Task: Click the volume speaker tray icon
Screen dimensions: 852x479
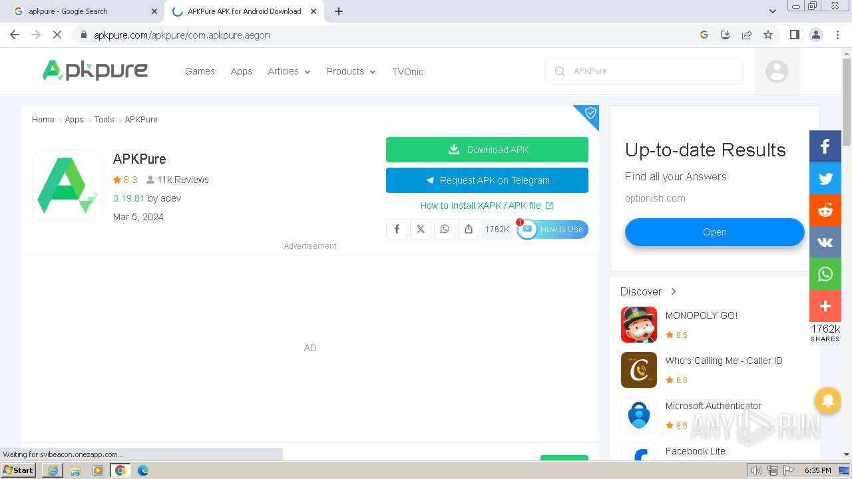Action: (756, 470)
